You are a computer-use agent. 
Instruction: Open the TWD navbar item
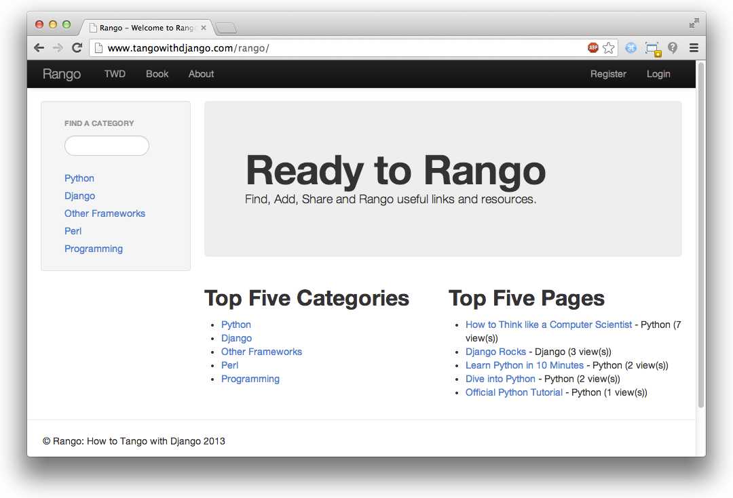click(x=115, y=74)
